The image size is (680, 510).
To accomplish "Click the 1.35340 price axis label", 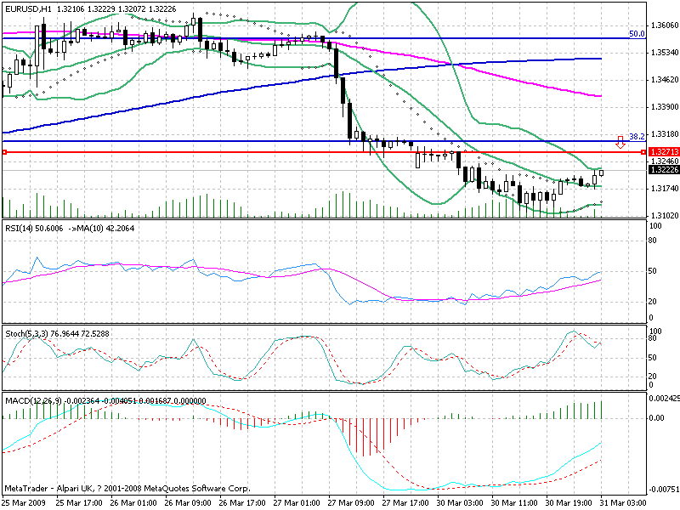I will 665,53.
